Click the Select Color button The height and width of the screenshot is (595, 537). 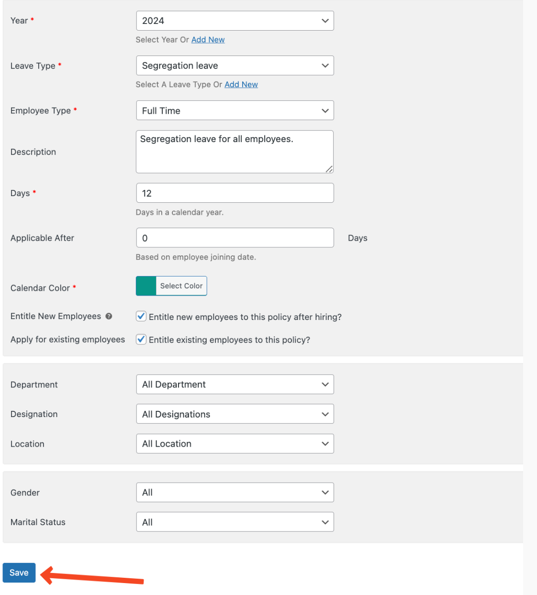181,286
